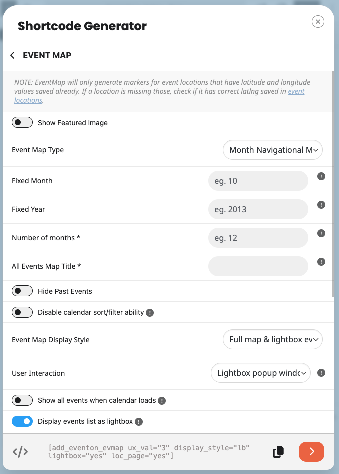Click the orange insert shortcode arrow button
Viewport: 339px width, 474px height.
click(x=311, y=452)
